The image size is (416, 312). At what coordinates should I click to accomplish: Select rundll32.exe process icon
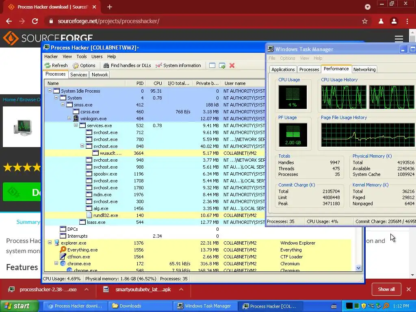pyautogui.click(x=89, y=215)
